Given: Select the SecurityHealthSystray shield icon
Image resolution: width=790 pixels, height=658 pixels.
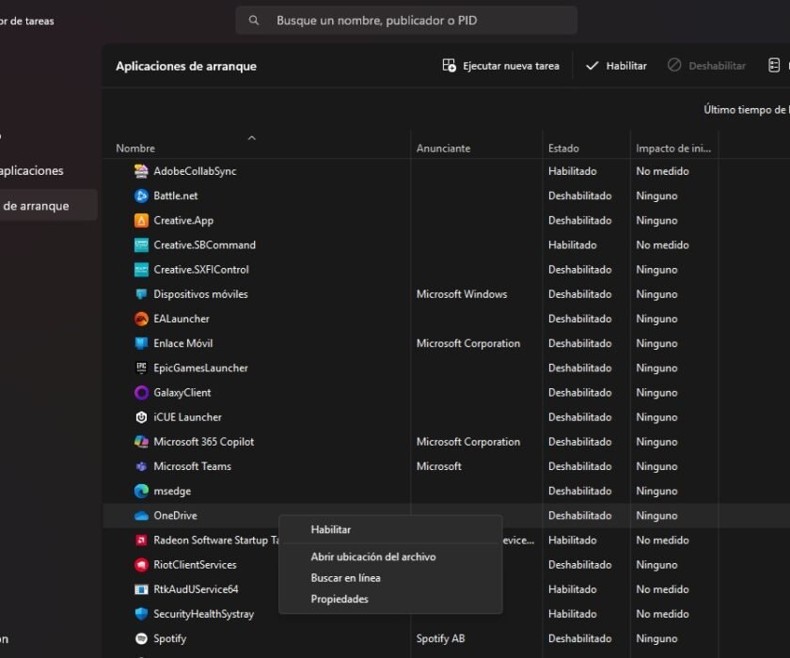Looking at the screenshot, I should [141, 614].
